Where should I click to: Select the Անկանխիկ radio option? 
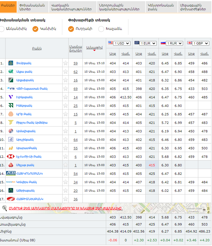pos(2,29)
